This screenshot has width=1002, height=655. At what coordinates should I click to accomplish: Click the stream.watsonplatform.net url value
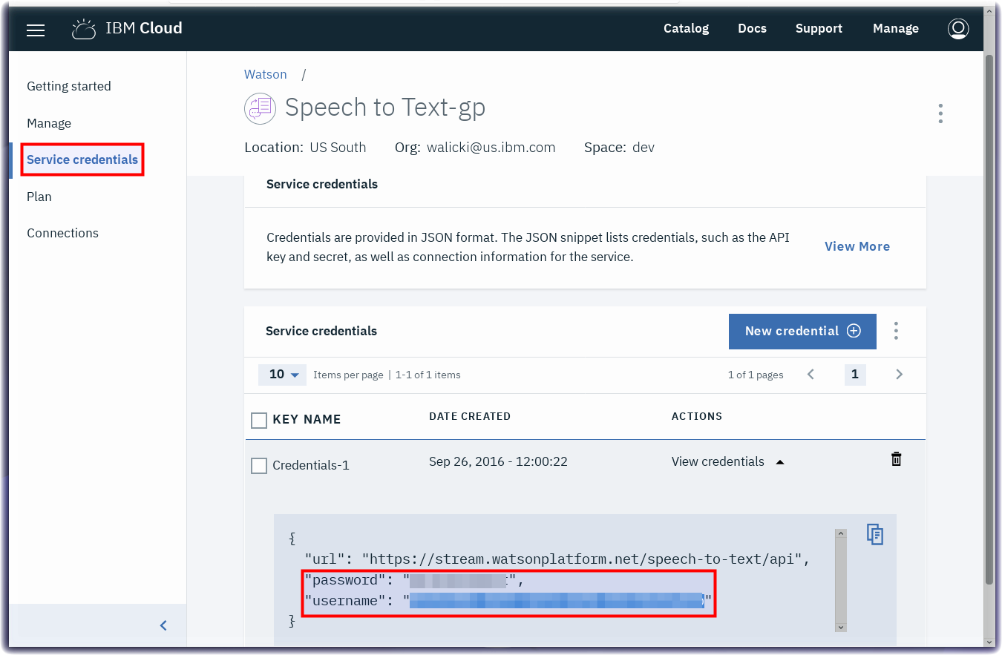click(582, 559)
